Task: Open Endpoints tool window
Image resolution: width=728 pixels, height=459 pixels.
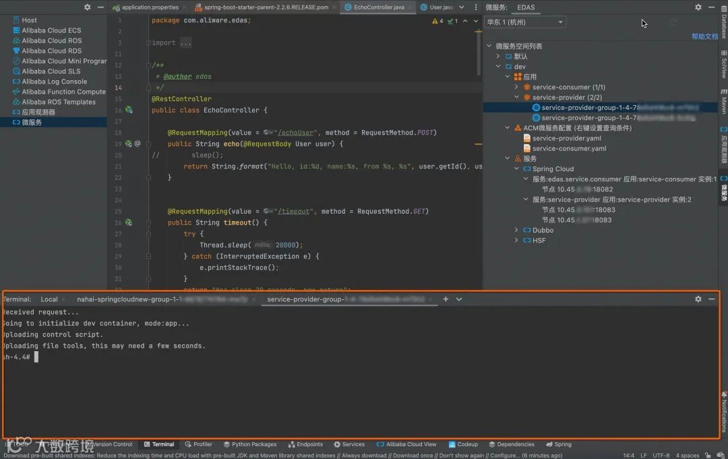Action: click(305, 444)
